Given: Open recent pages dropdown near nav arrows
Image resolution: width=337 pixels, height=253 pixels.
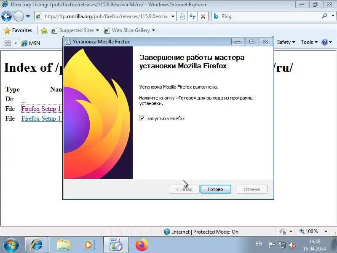Looking at the screenshot, I should click(x=28, y=16).
